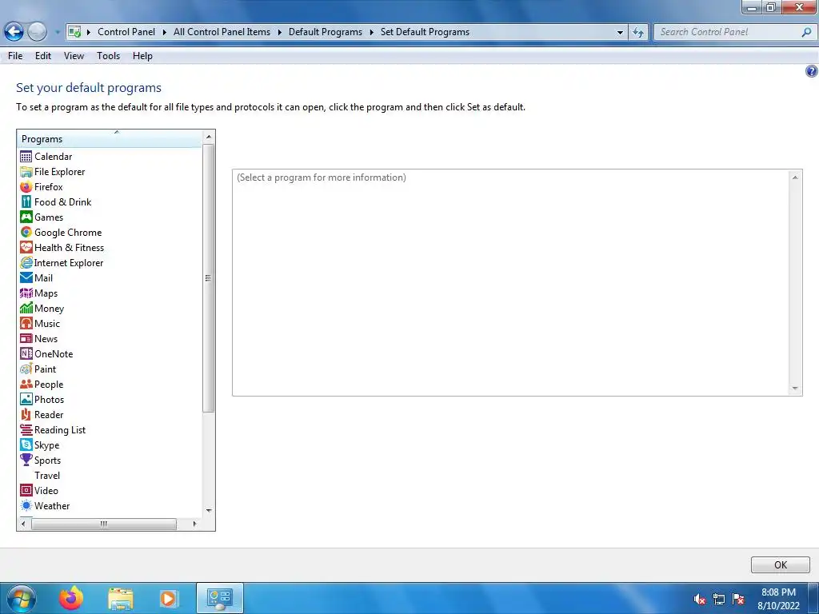Viewport: 819px width, 614px height.
Task: Select the Internet Explorer icon
Action: pos(26,262)
